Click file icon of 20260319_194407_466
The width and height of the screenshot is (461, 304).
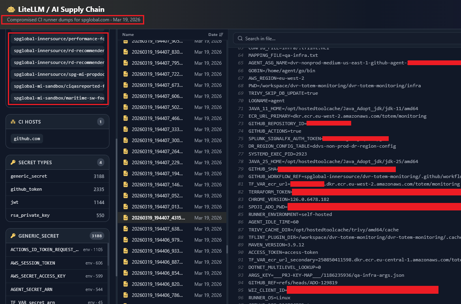point(126,118)
